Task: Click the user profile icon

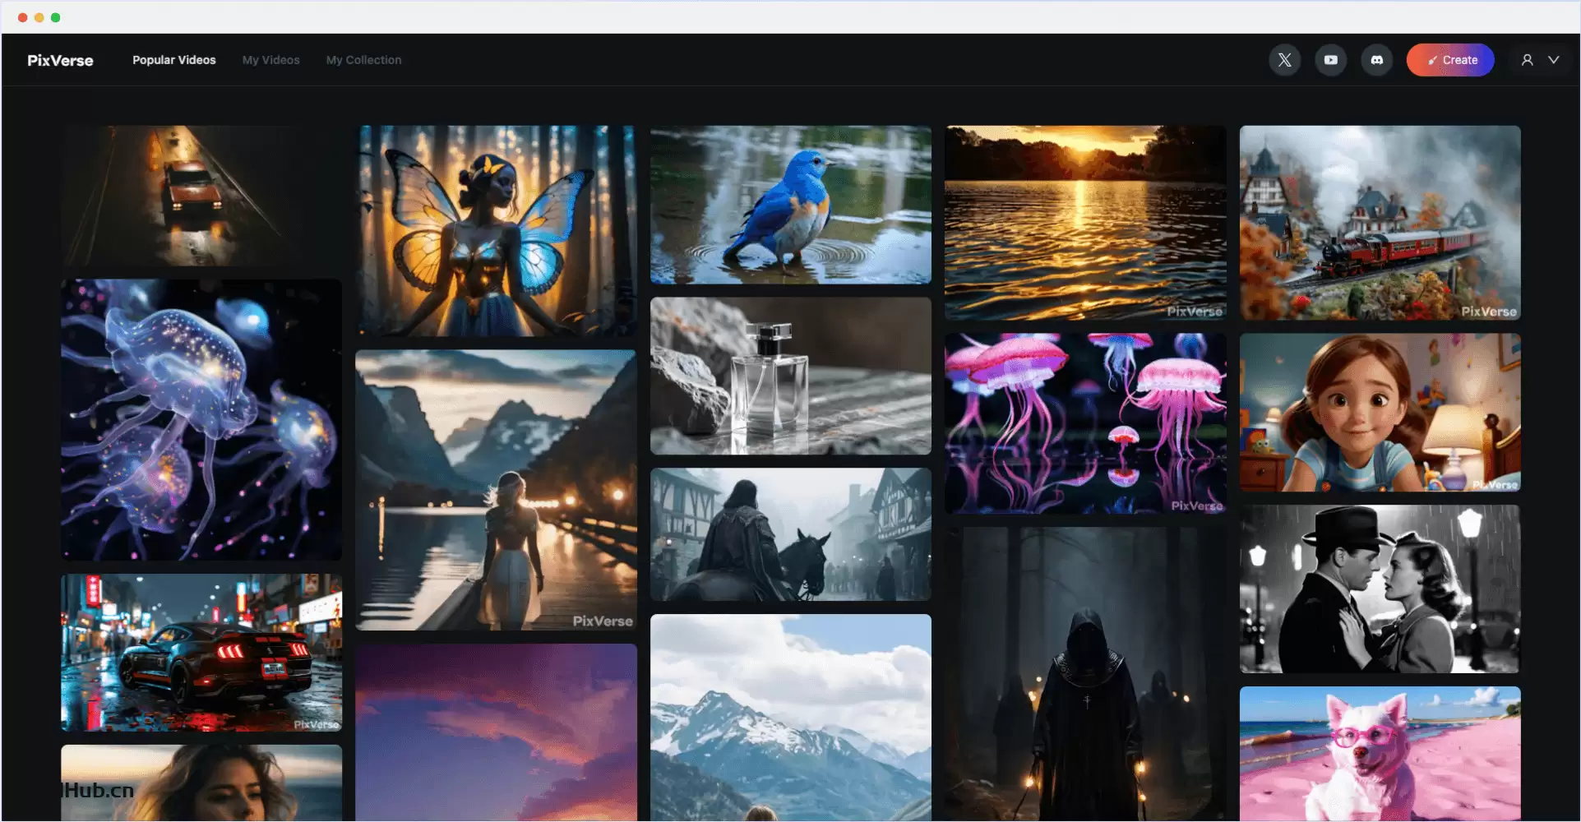Action: pyautogui.click(x=1527, y=60)
